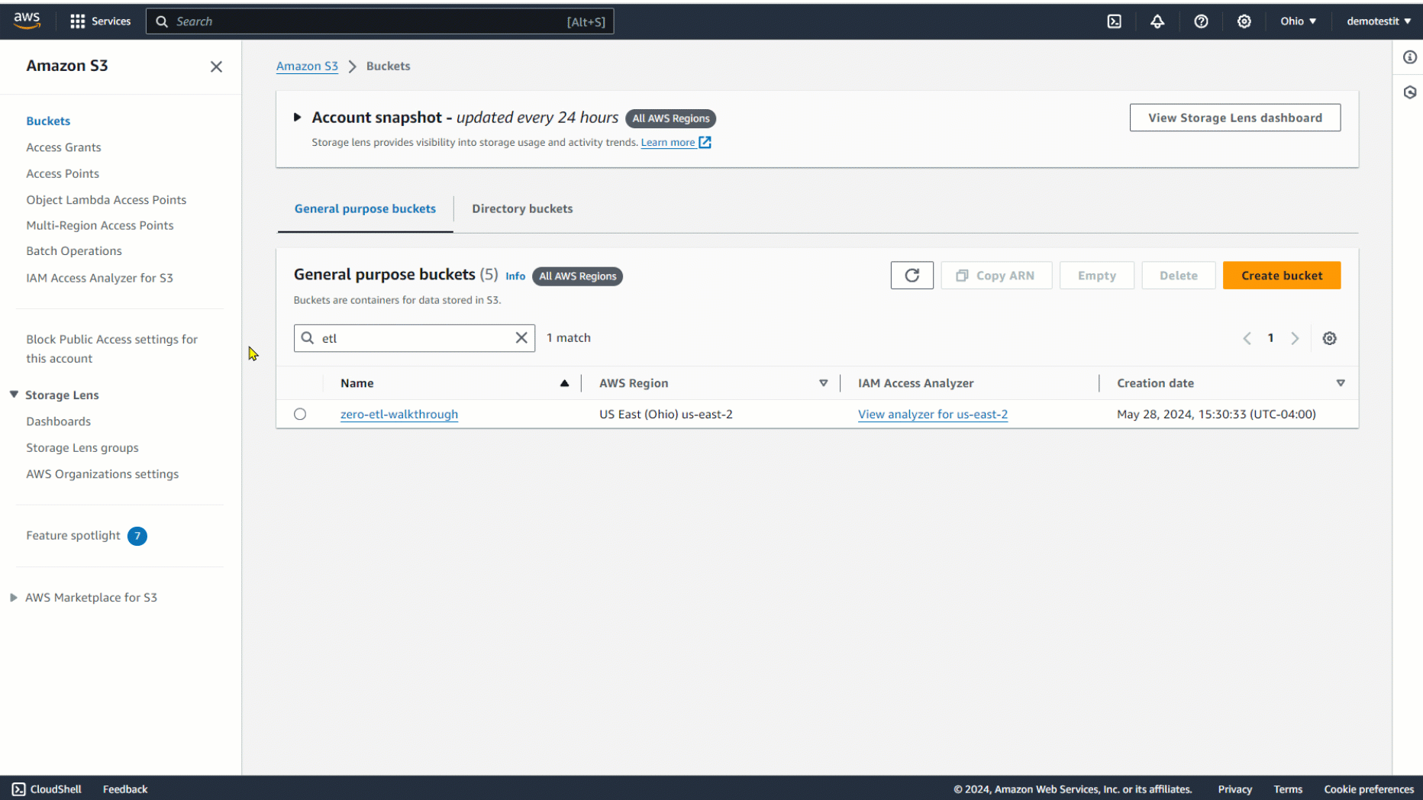Viewport: 1423px width, 800px height.
Task: Go to the previous page of buckets
Action: tap(1247, 338)
